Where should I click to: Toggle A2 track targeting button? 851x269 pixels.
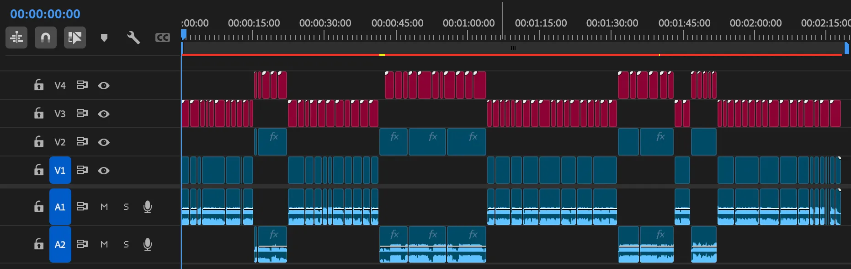pos(60,244)
